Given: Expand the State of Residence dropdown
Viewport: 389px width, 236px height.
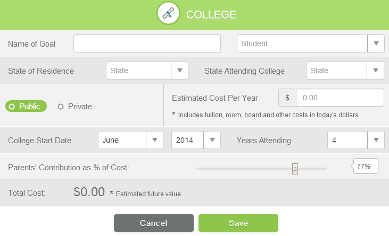Looking at the screenshot, I should (180, 71).
